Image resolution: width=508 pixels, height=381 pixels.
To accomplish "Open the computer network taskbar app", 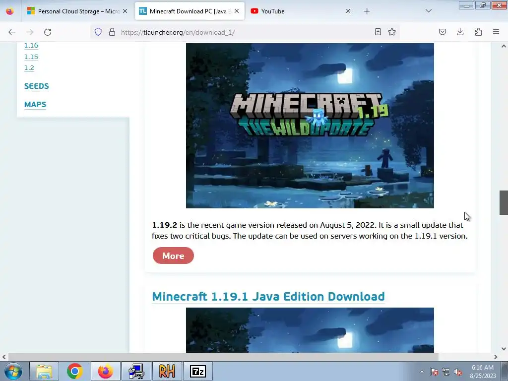I will 136,371.
